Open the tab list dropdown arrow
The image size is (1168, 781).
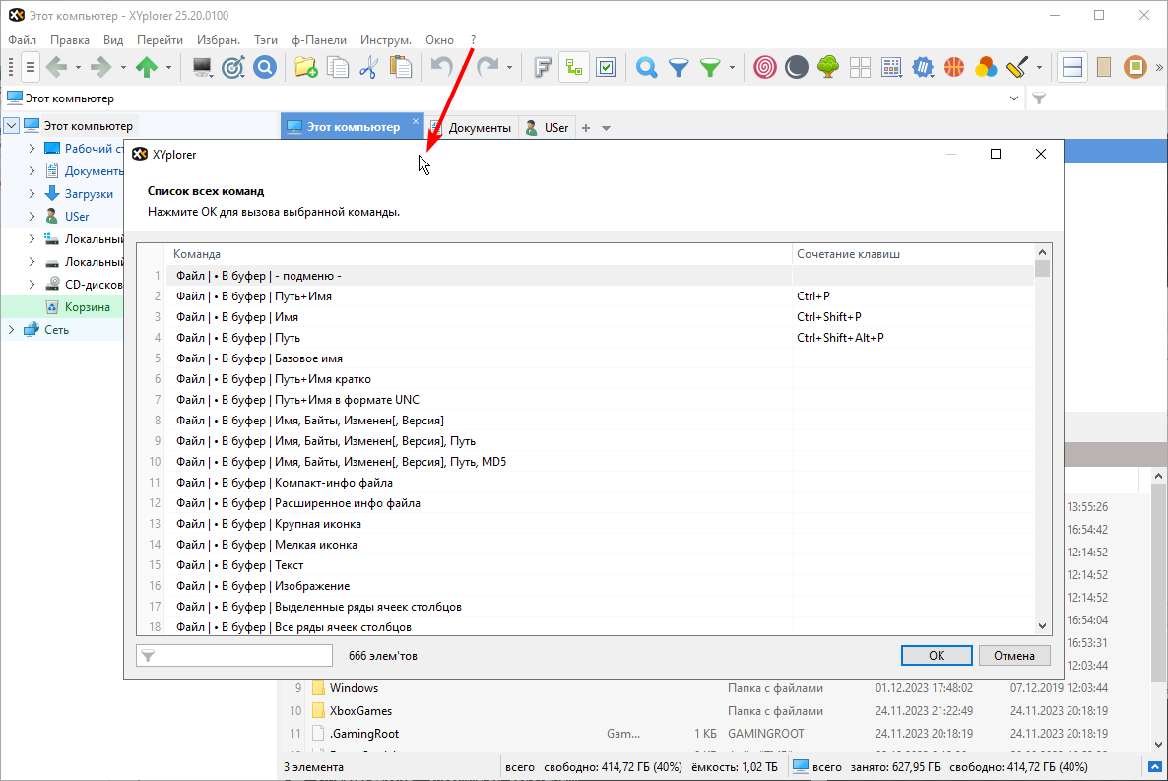tap(607, 128)
